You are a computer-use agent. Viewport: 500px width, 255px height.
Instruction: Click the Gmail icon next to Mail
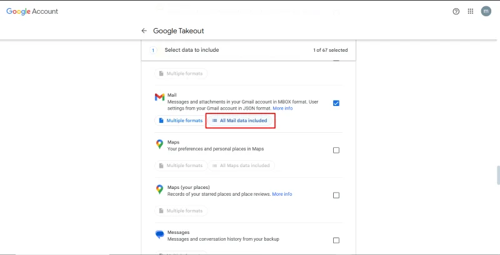point(159,97)
